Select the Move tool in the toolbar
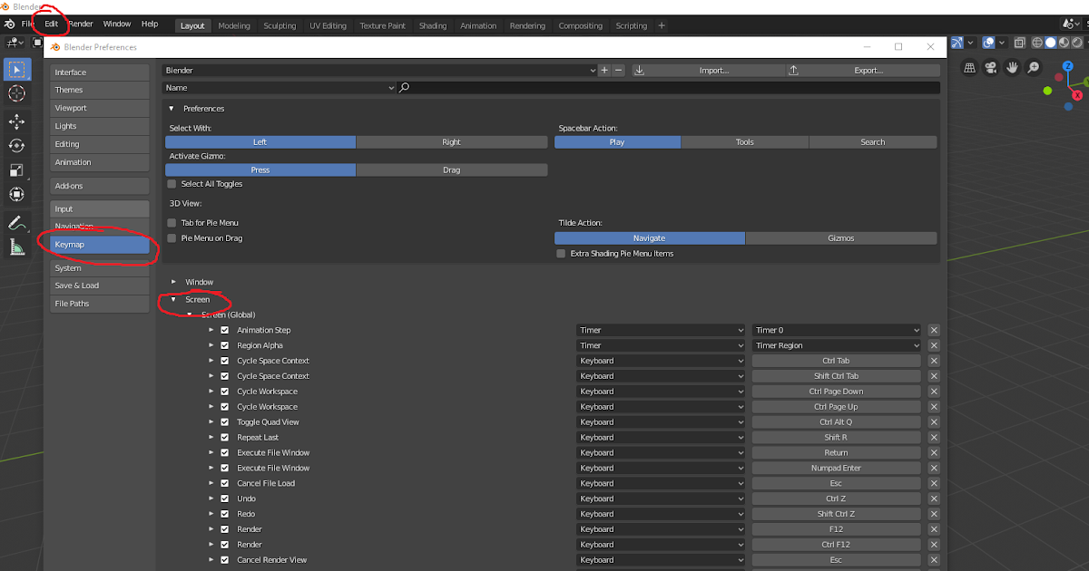 [x=16, y=121]
